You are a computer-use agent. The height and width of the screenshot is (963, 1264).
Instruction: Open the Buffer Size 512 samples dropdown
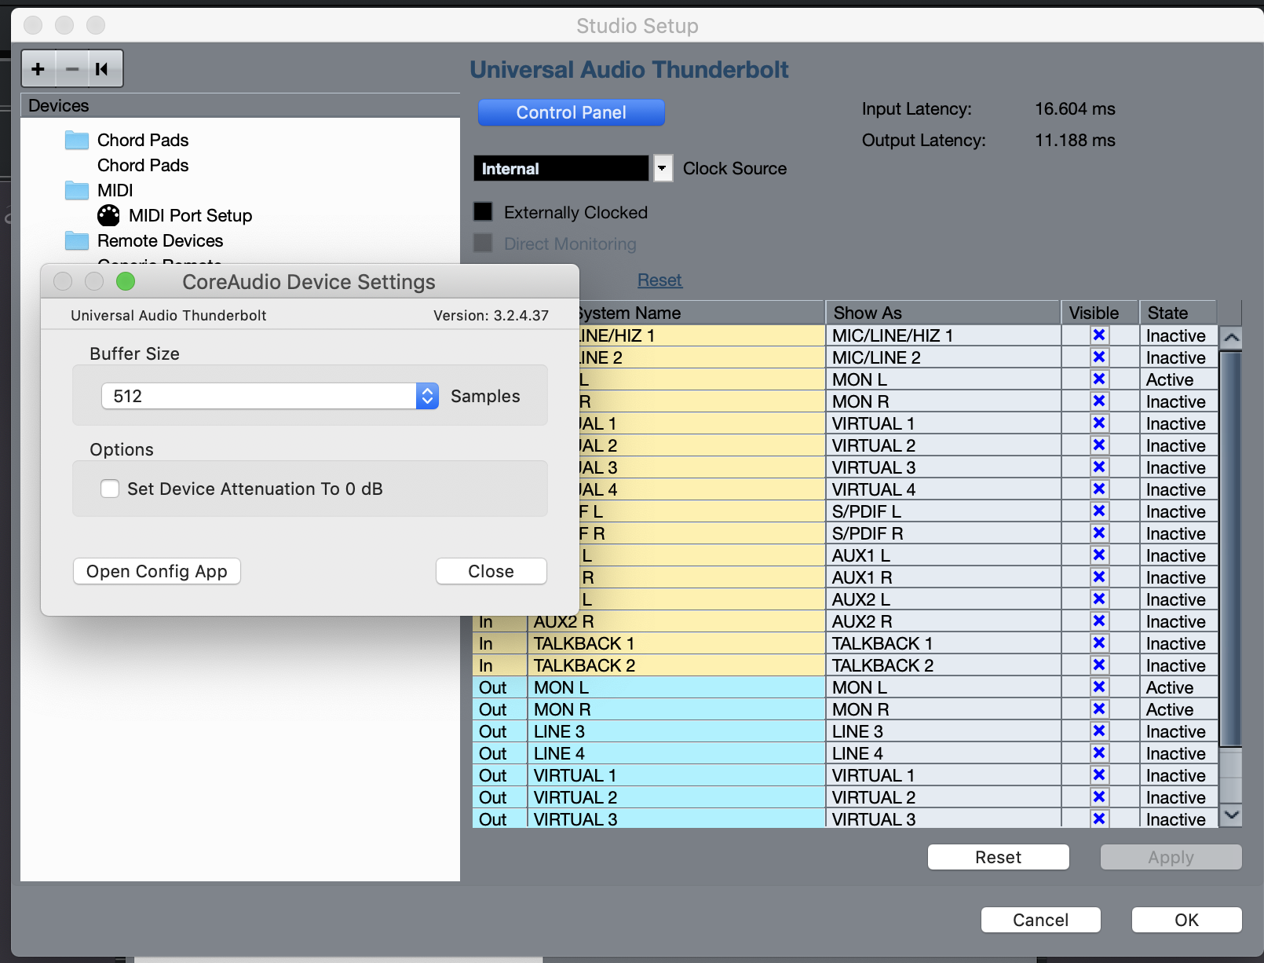click(x=269, y=396)
